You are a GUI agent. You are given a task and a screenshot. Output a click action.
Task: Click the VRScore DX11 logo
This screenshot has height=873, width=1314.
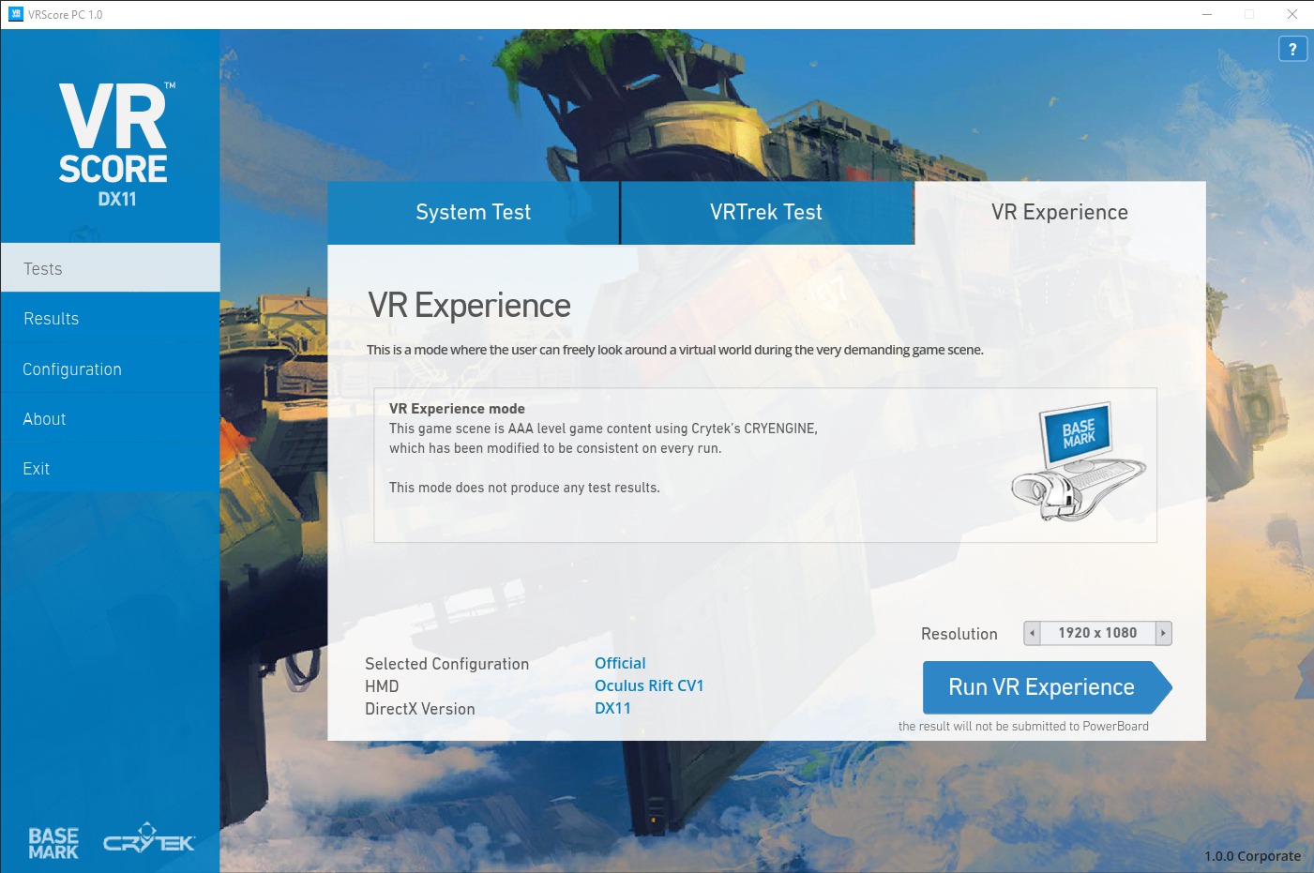click(113, 143)
